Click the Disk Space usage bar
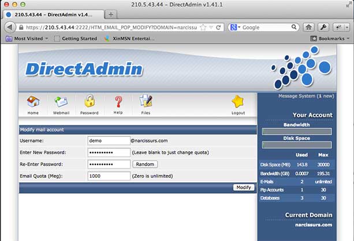The width and height of the screenshot is (354, 241). point(297,145)
